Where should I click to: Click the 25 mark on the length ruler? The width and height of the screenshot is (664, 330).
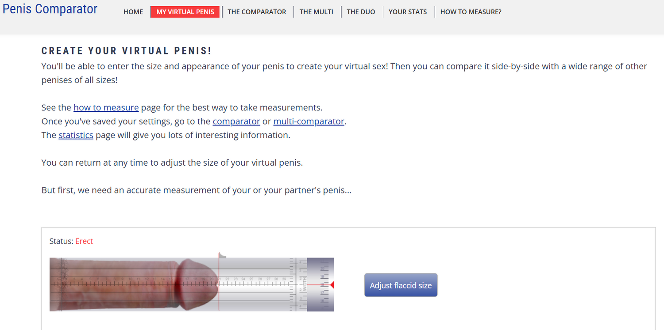(x=251, y=279)
